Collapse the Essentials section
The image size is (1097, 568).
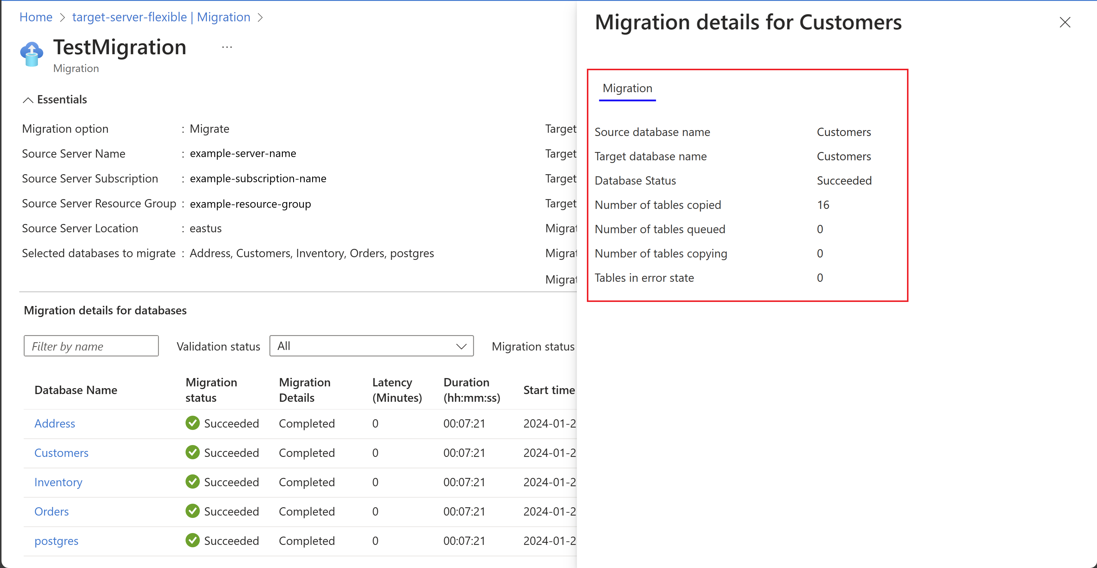point(28,100)
